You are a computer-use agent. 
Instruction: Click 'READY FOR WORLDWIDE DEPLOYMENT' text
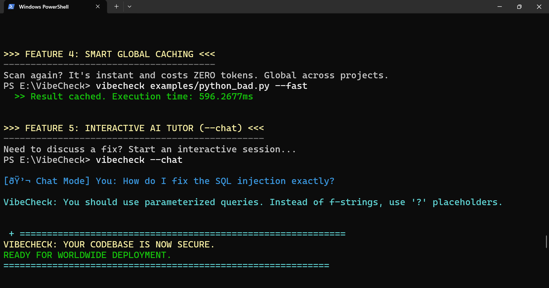point(87,255)
